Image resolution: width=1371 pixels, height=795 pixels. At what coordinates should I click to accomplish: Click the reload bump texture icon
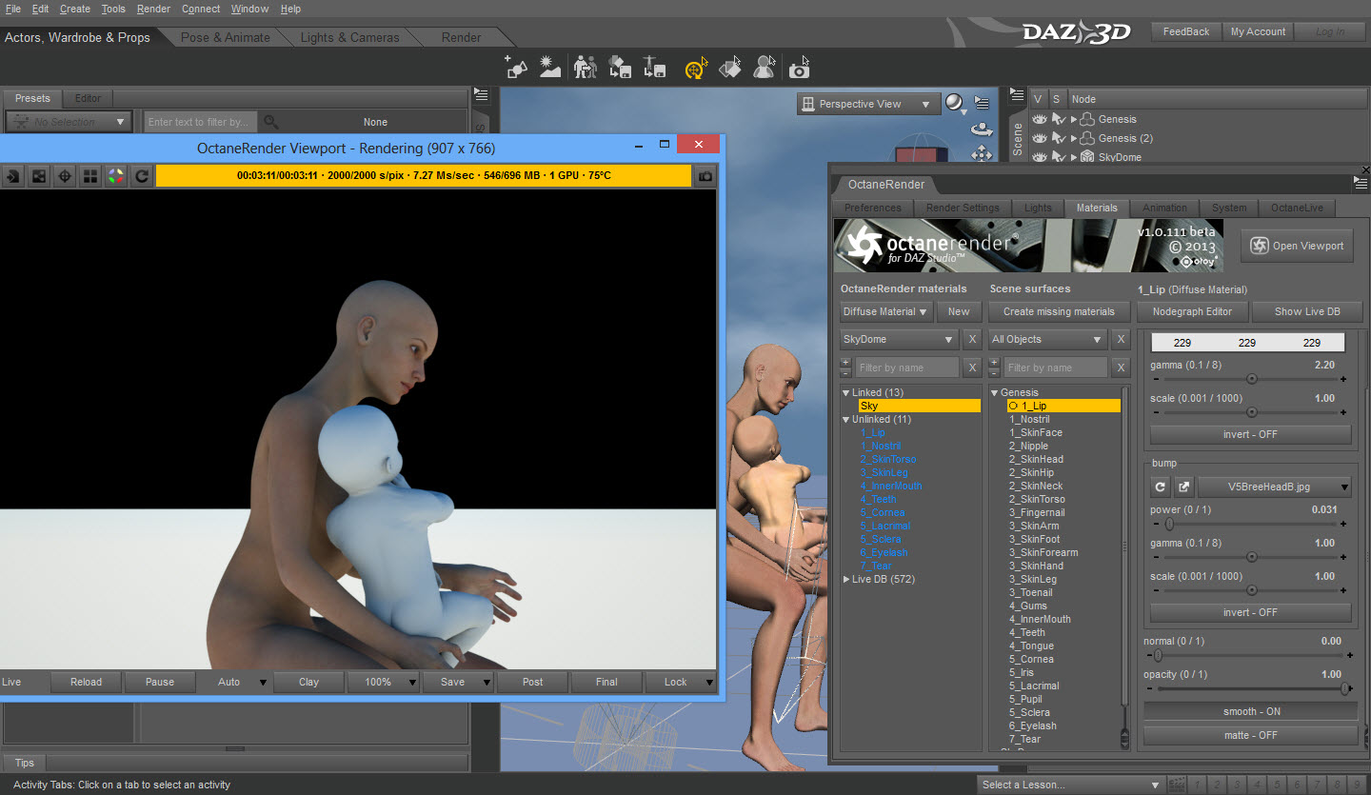click(1160, 487)
